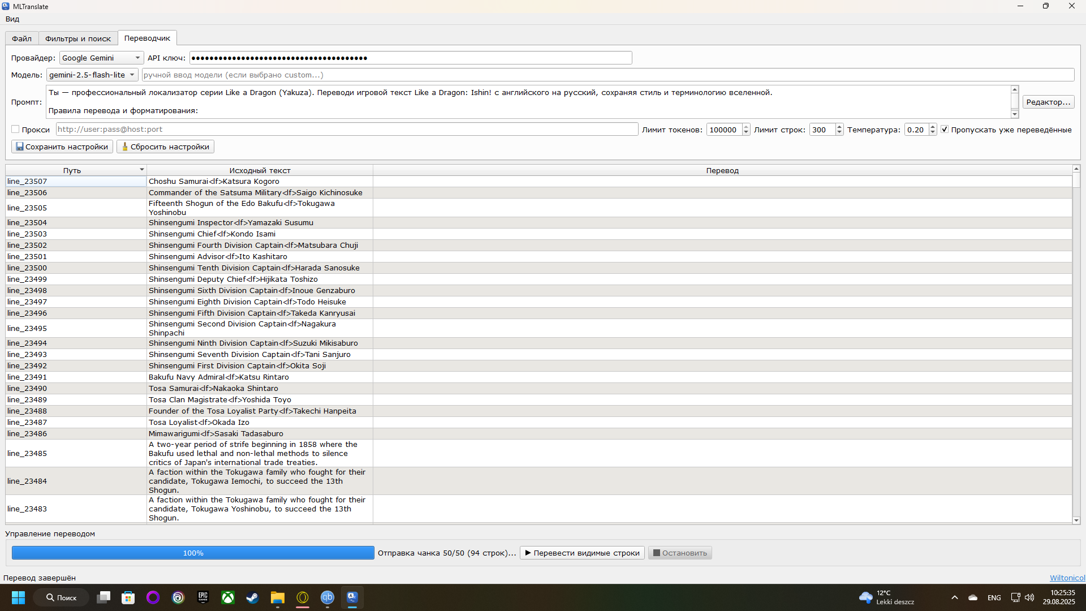
Task: Click the Температура value field
Action: click(916, 130)
